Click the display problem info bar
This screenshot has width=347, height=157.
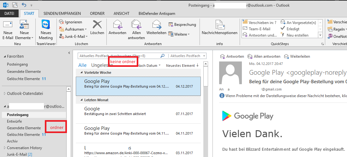click(283, 96)
